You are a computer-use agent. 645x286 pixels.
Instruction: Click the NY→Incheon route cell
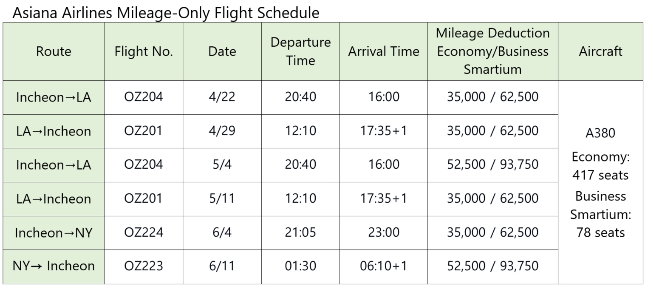point(54,266)
